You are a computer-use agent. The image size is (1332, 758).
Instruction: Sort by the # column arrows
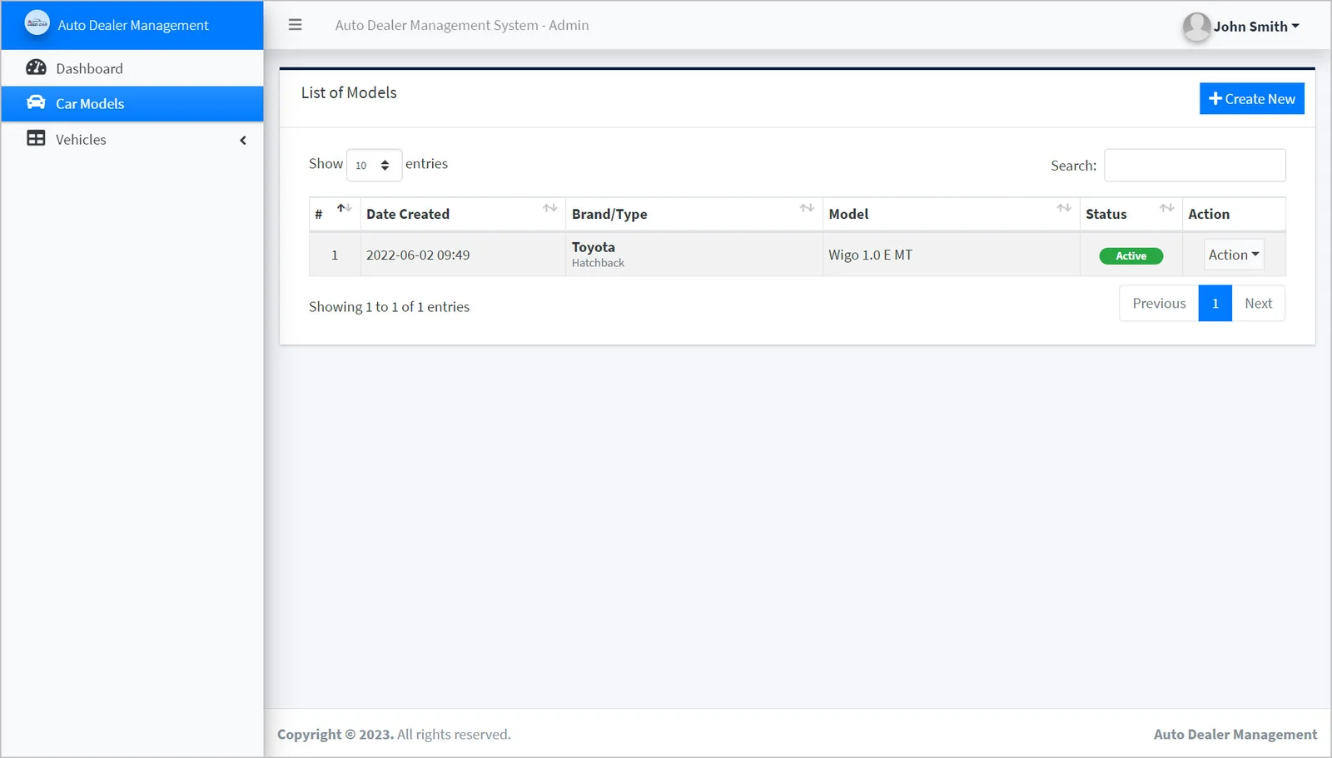tap(344, 208)
